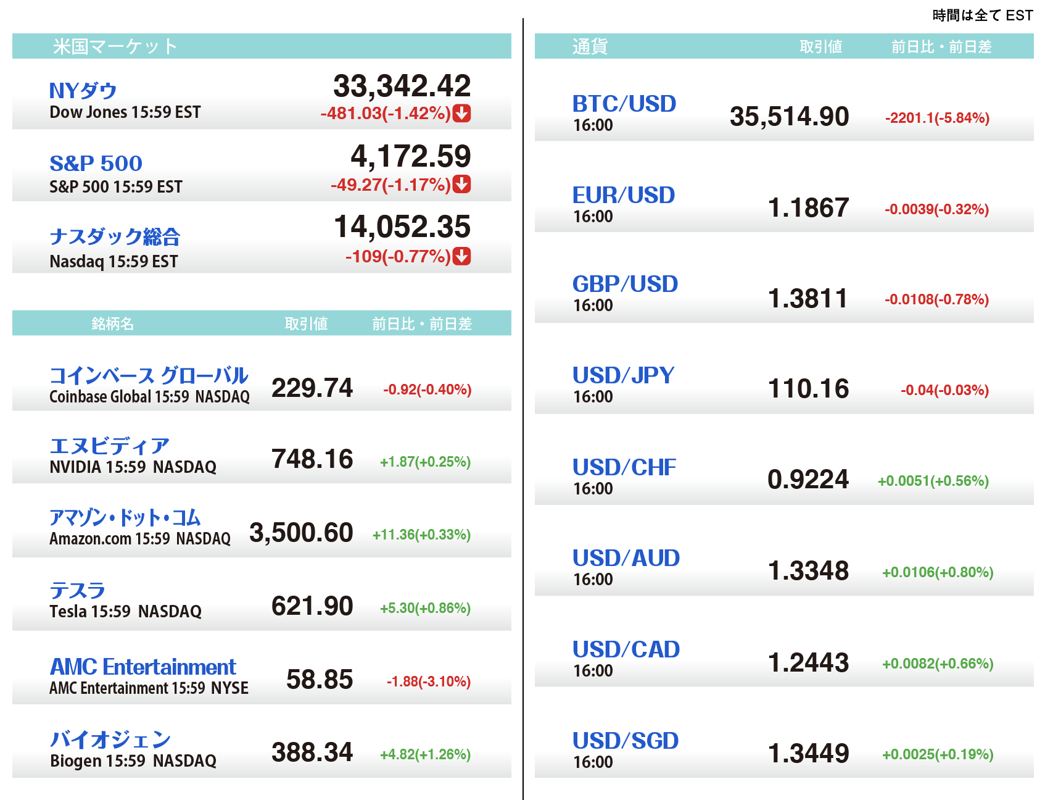This screenshot has width=1045, height=800.
Task: Open the テスラ stock link
Action: pos(77,591)
